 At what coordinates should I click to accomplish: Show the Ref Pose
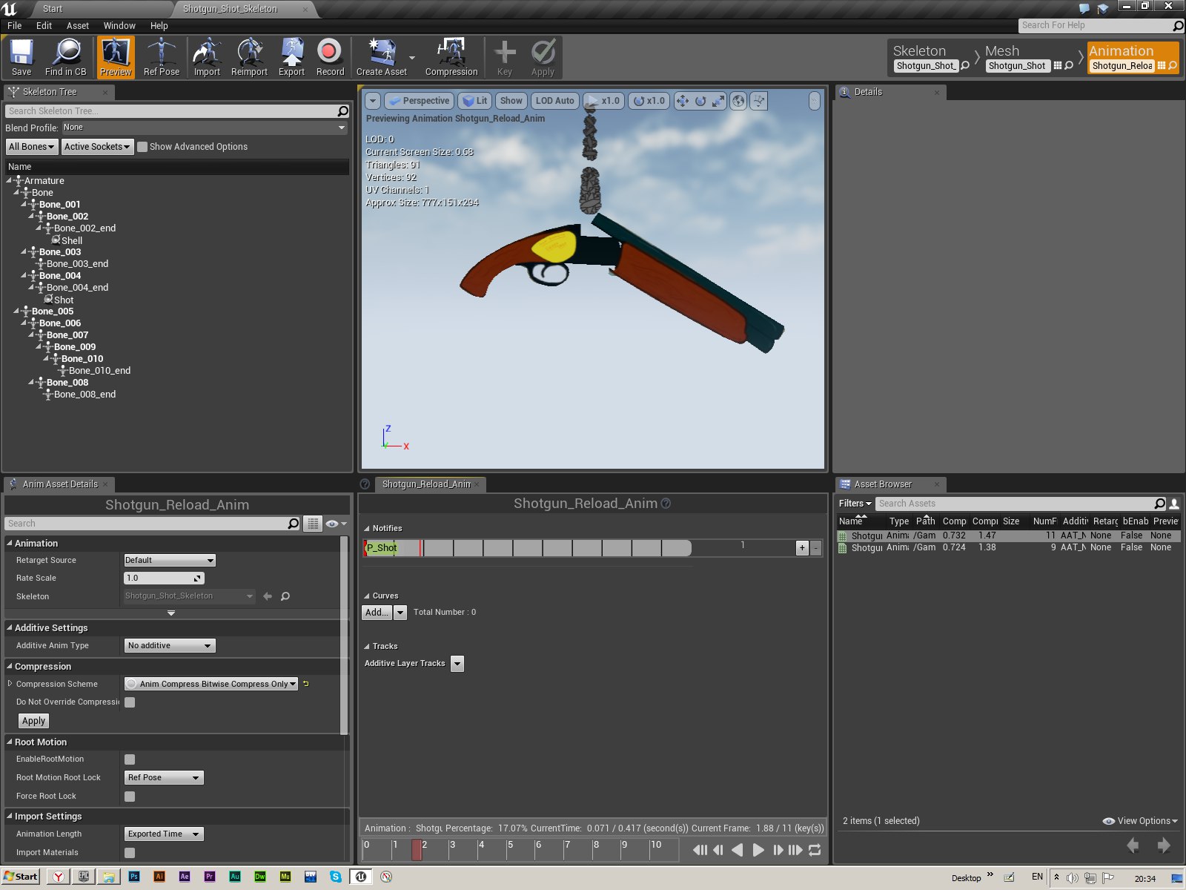[x=161, y=58]
